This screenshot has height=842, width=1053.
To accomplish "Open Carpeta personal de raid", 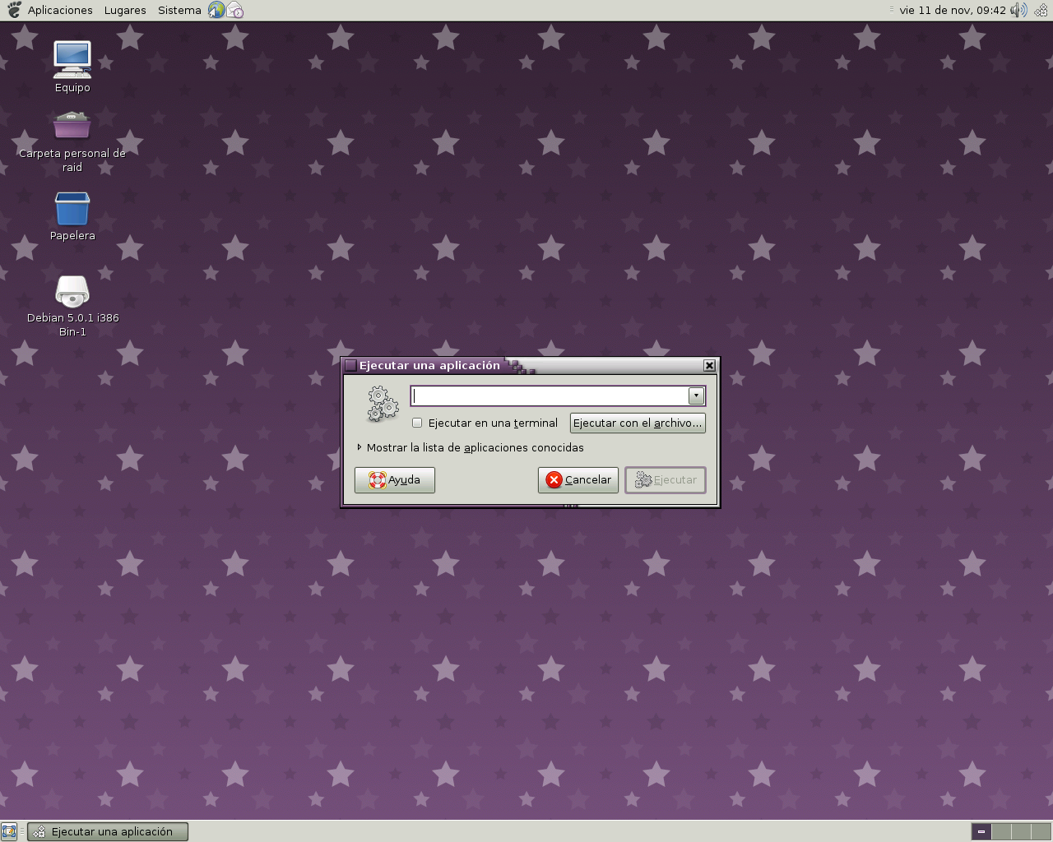I will (72, 124).
